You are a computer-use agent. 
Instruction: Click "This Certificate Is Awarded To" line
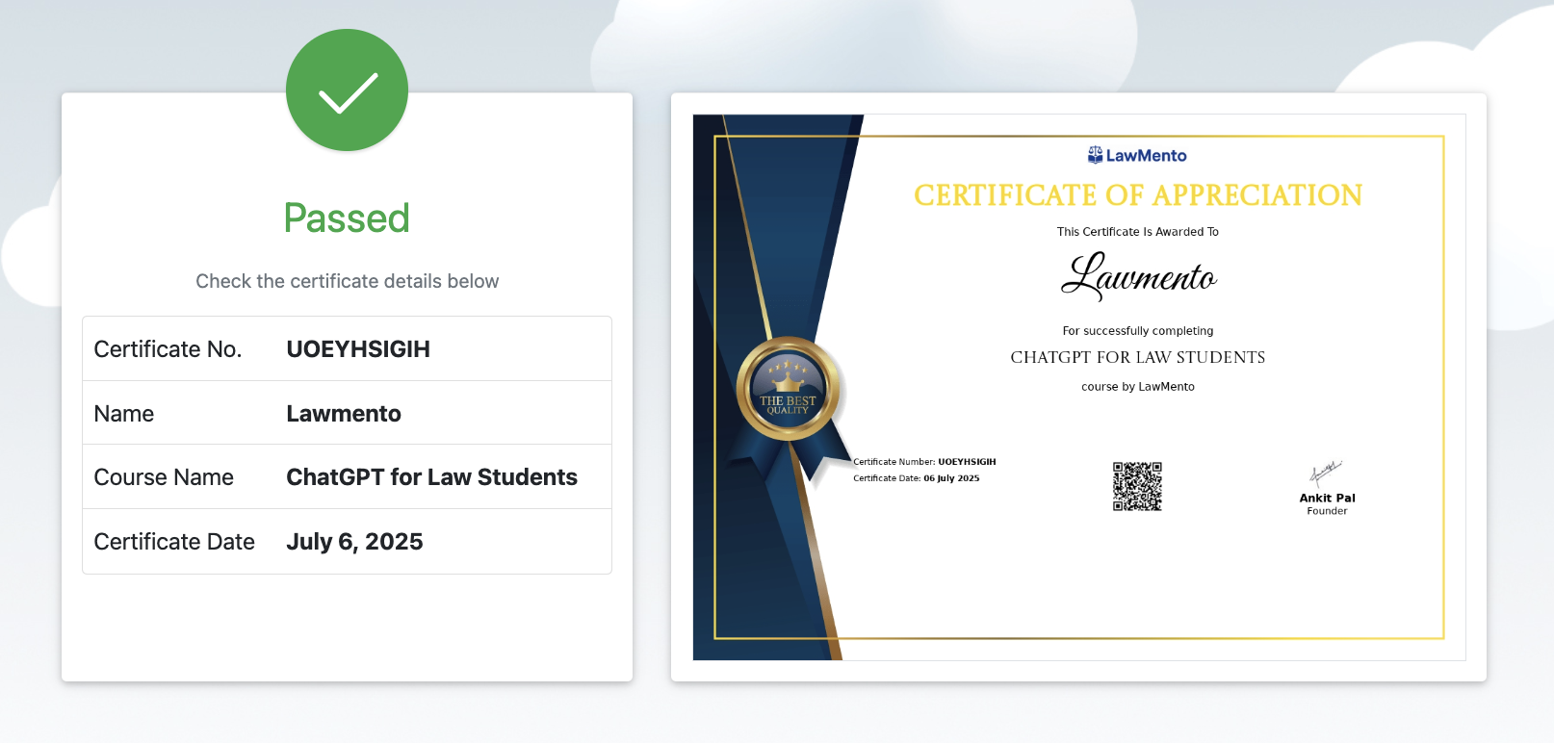1138,232
